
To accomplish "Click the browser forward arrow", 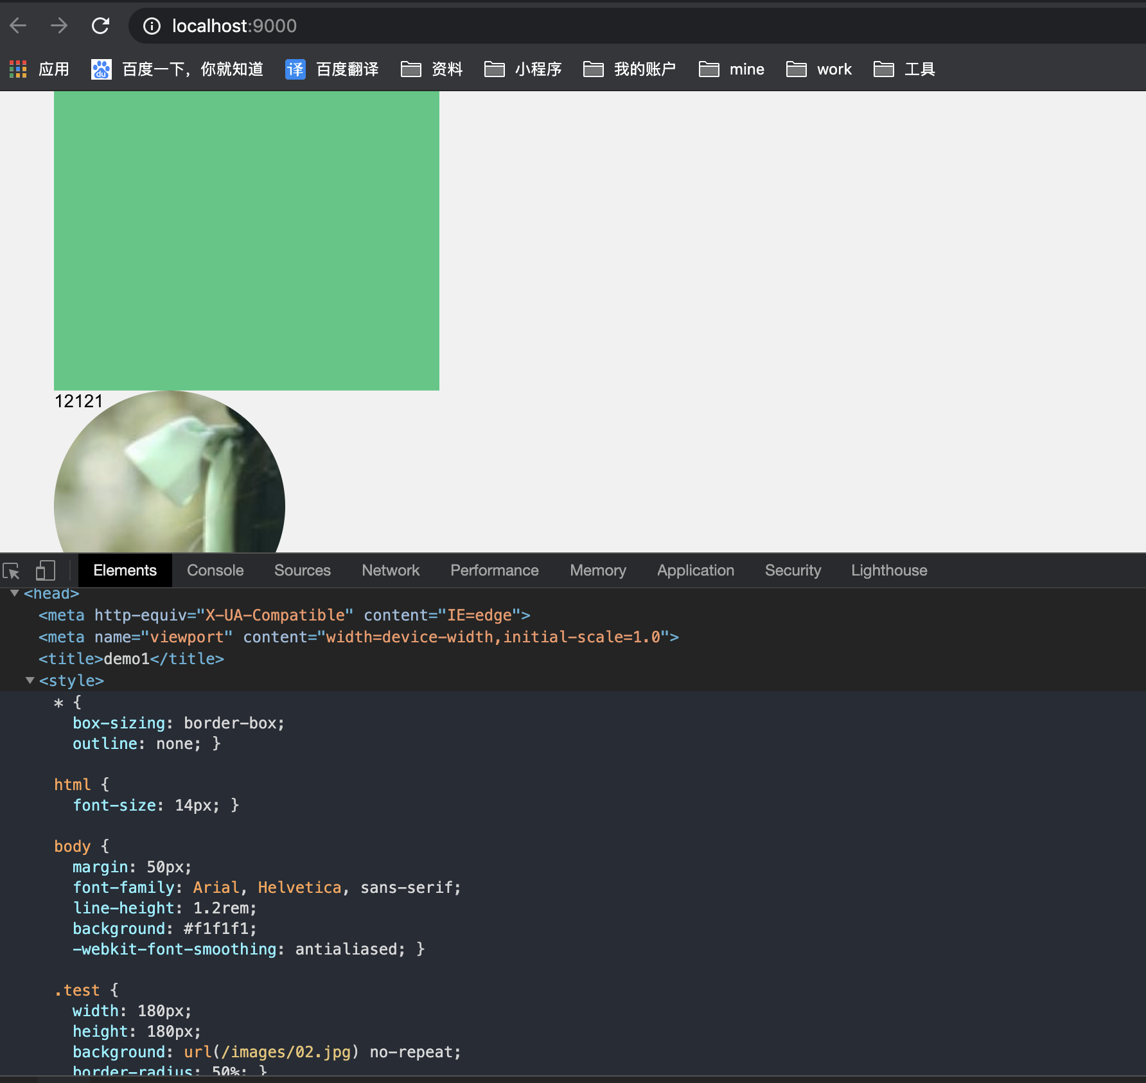I will 59,26.
